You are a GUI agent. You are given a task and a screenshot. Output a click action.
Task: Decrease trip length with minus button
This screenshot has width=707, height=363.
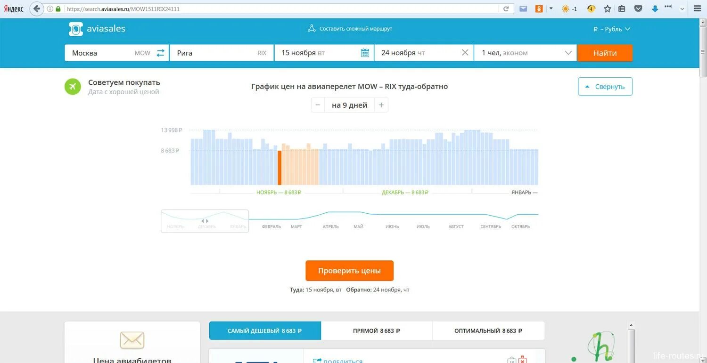(318, 105)
